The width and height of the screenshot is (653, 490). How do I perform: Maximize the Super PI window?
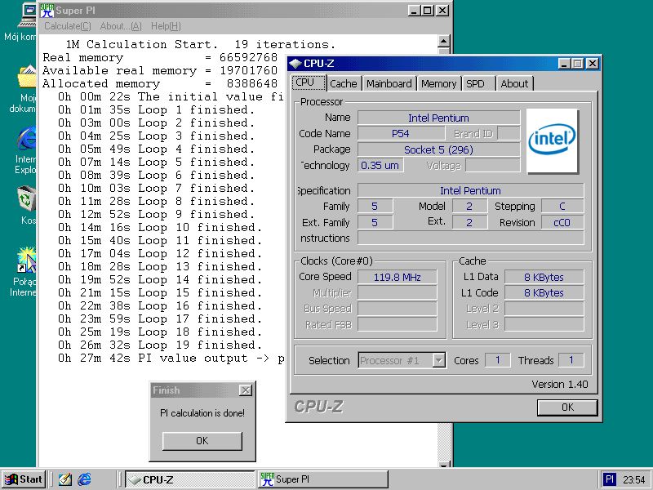[x=427, y=11]
